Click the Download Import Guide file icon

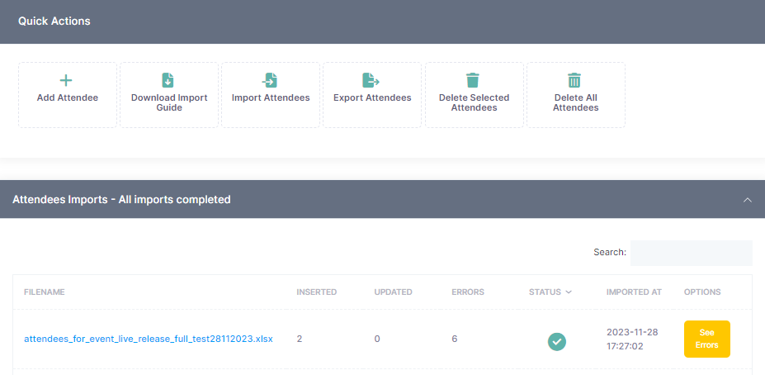click(168, 80)
